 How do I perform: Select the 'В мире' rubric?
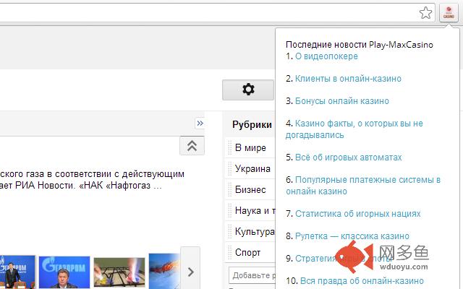coord(250,147)
